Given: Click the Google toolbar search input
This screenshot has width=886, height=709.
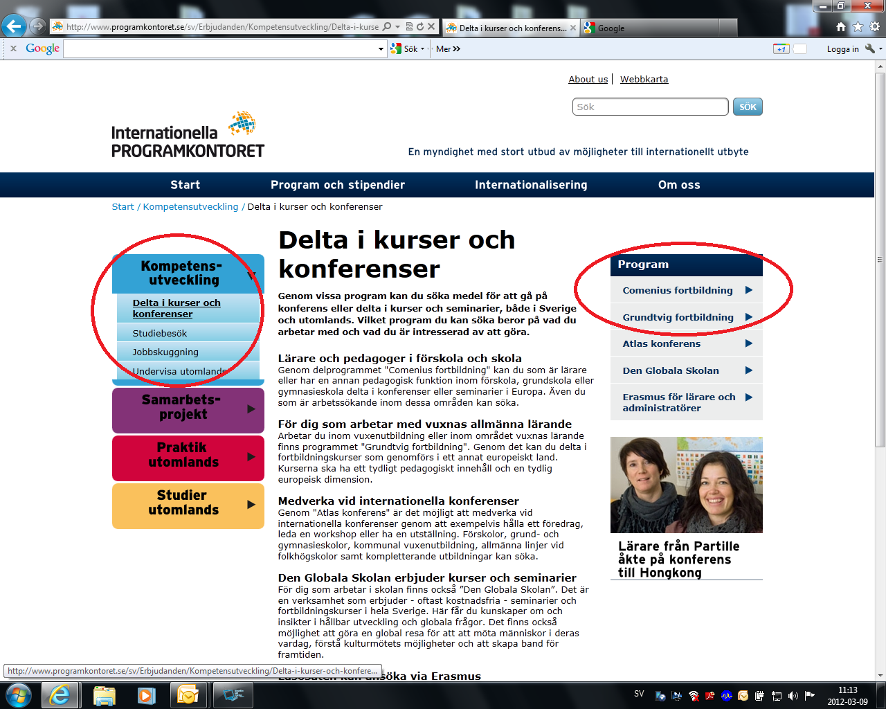Looking at the screenshot, I should tap(220, 49).
